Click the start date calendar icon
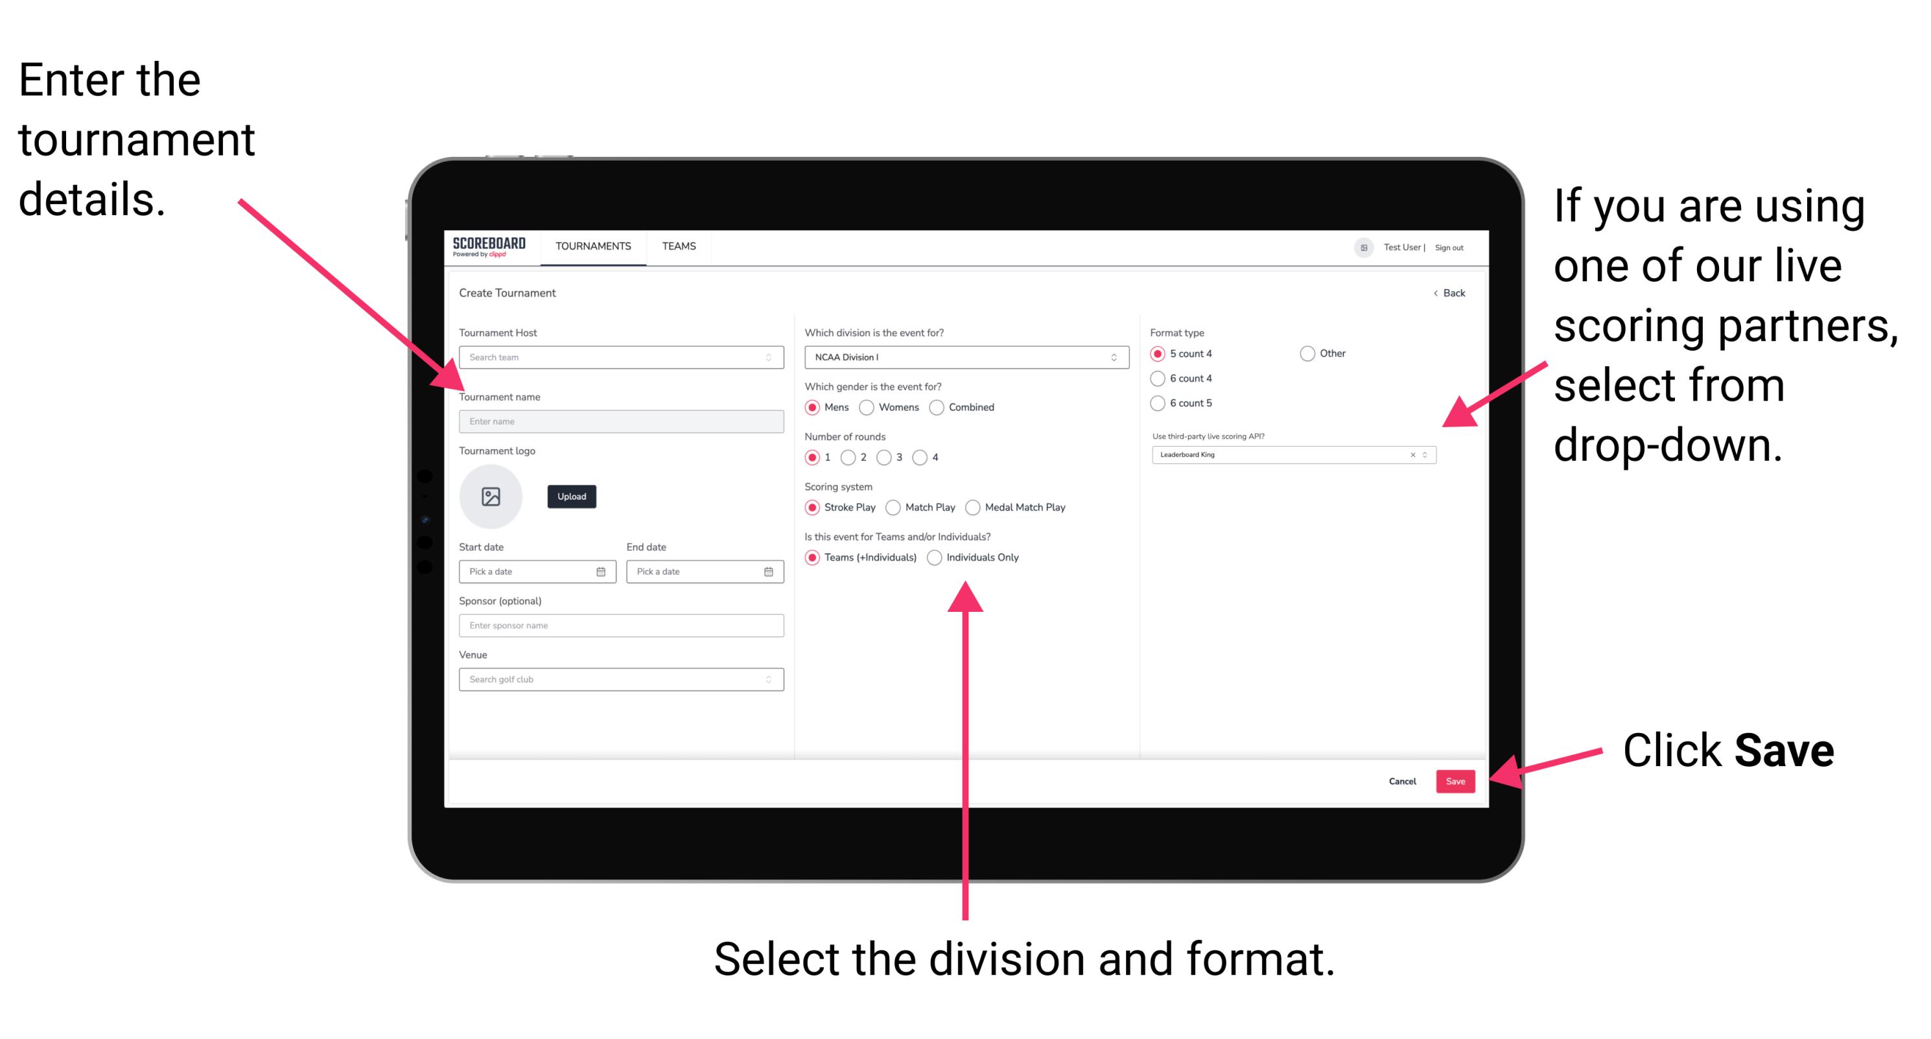 point(605,570)
